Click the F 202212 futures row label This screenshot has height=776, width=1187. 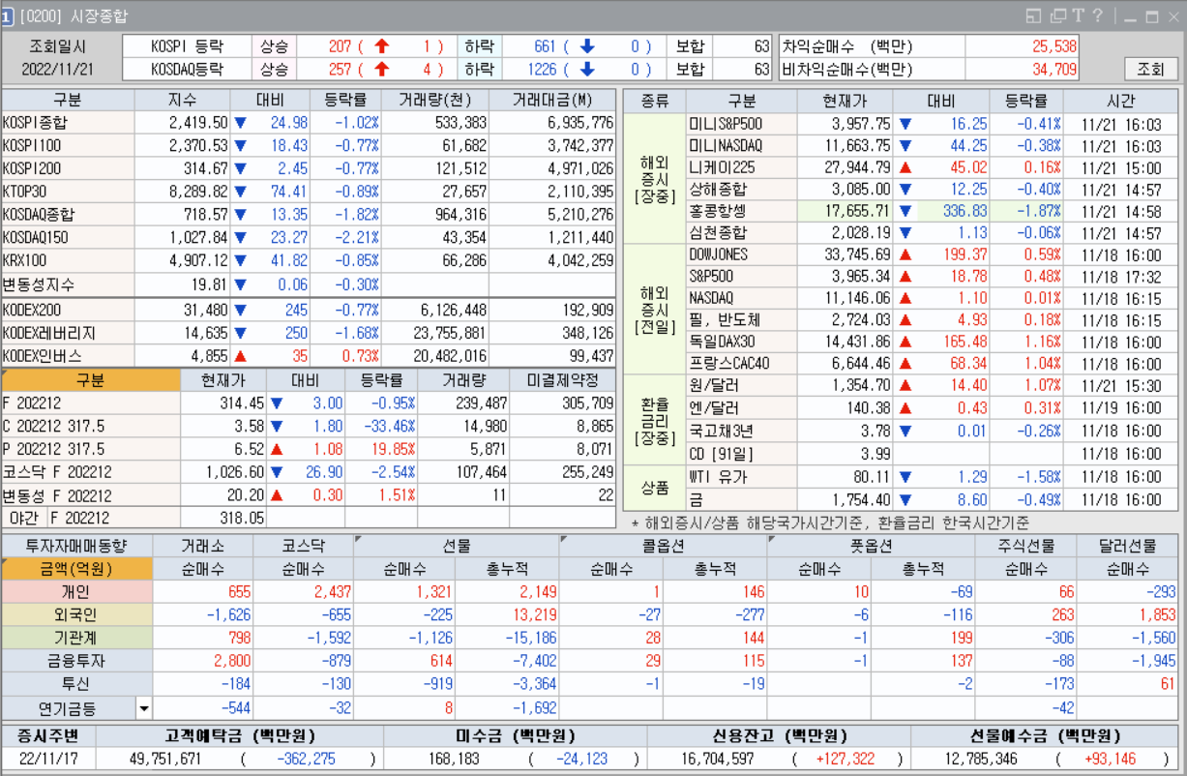(90, 403)
